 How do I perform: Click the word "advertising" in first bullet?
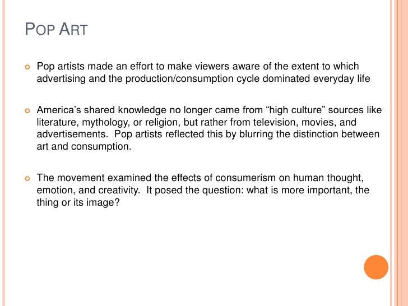pos(61,78)
